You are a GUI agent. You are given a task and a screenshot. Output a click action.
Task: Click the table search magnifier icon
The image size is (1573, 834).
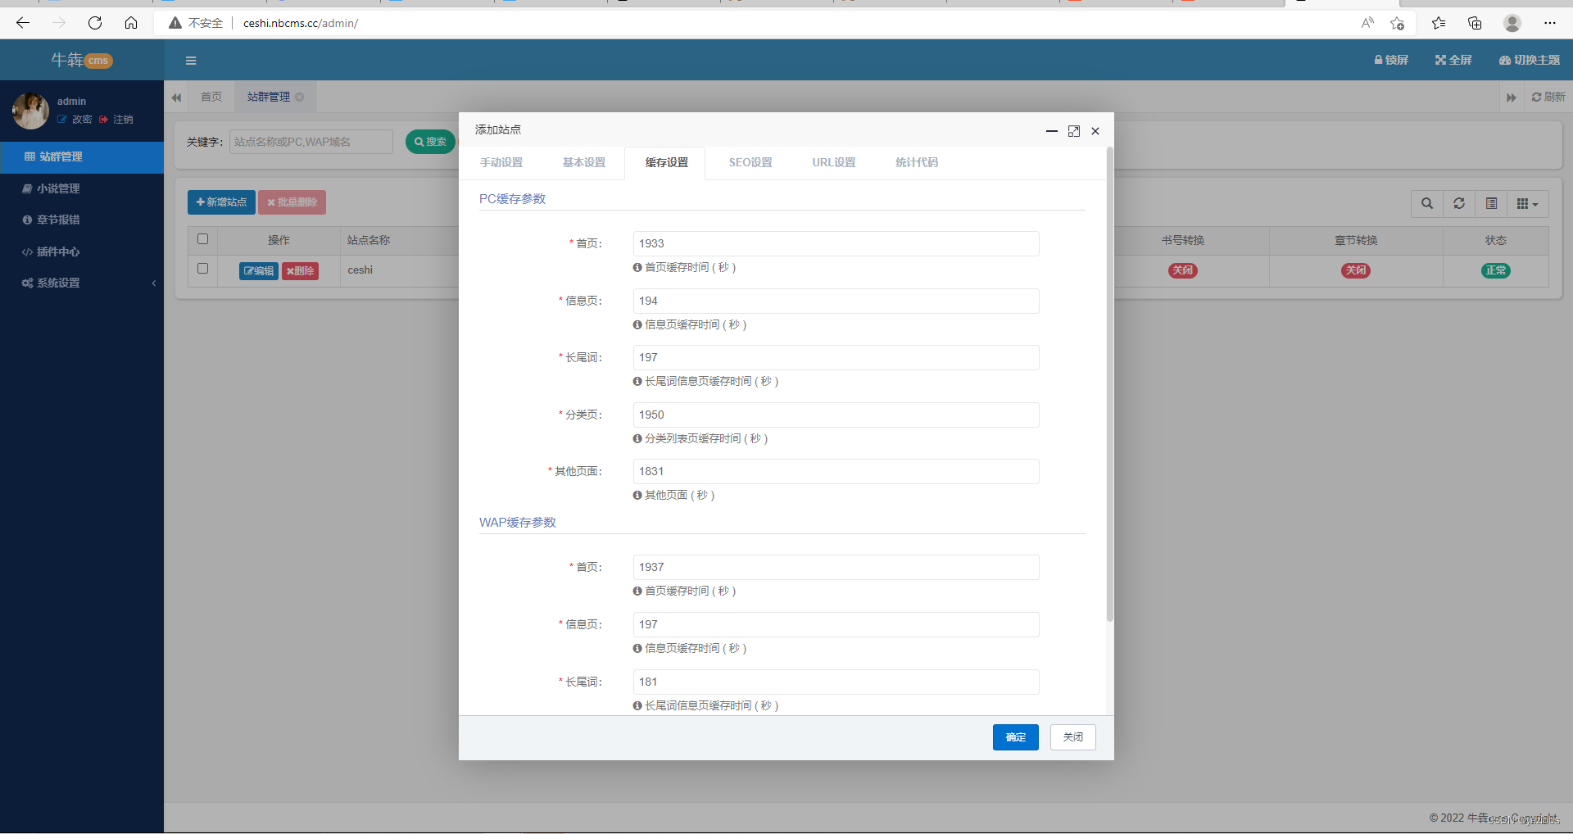click(1426, 204)
